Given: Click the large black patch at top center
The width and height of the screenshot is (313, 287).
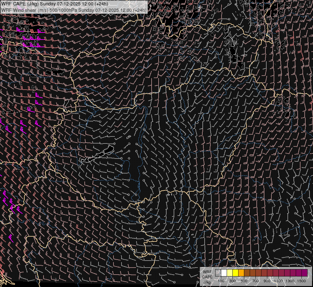Looking at the screenshot, I should [174, 22].
